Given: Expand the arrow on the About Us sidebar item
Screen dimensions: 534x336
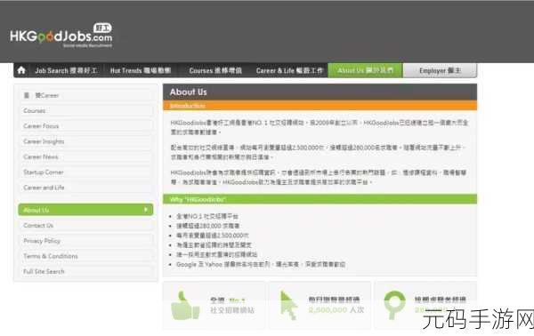Looking at the screenshot, I should (x=146, y=210).
